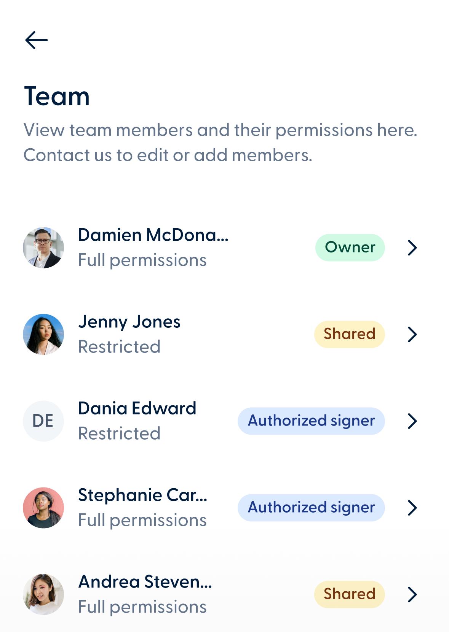449x632 pixels.
Task: Tap Jenny Jones's Shared badge
Action: click(x=349, y=334)
